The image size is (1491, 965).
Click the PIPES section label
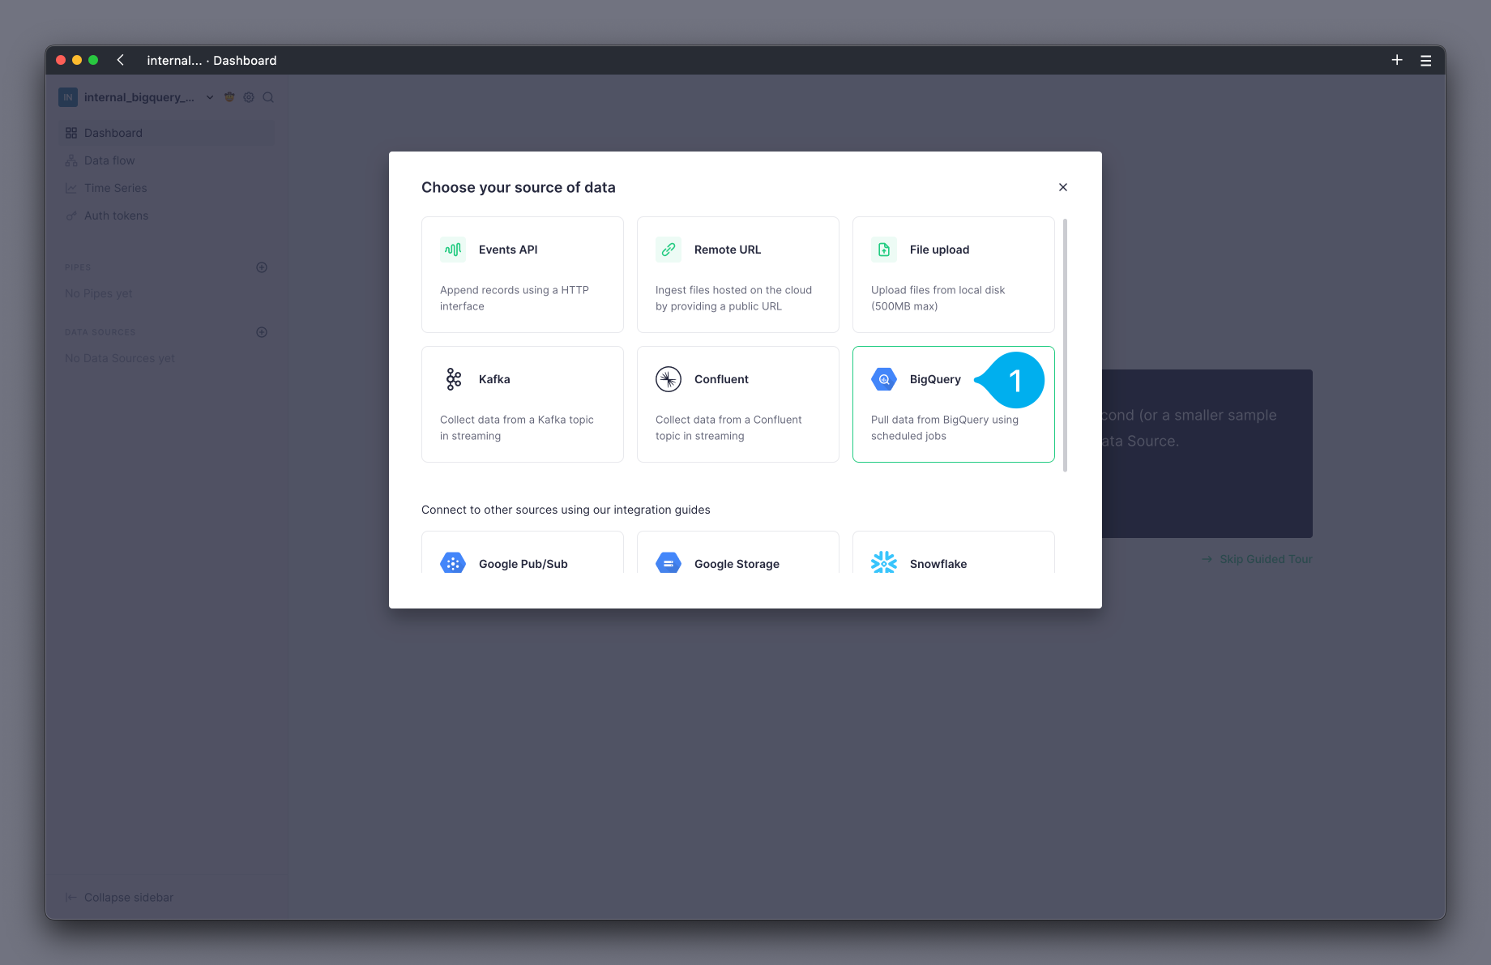coord(78,267)
